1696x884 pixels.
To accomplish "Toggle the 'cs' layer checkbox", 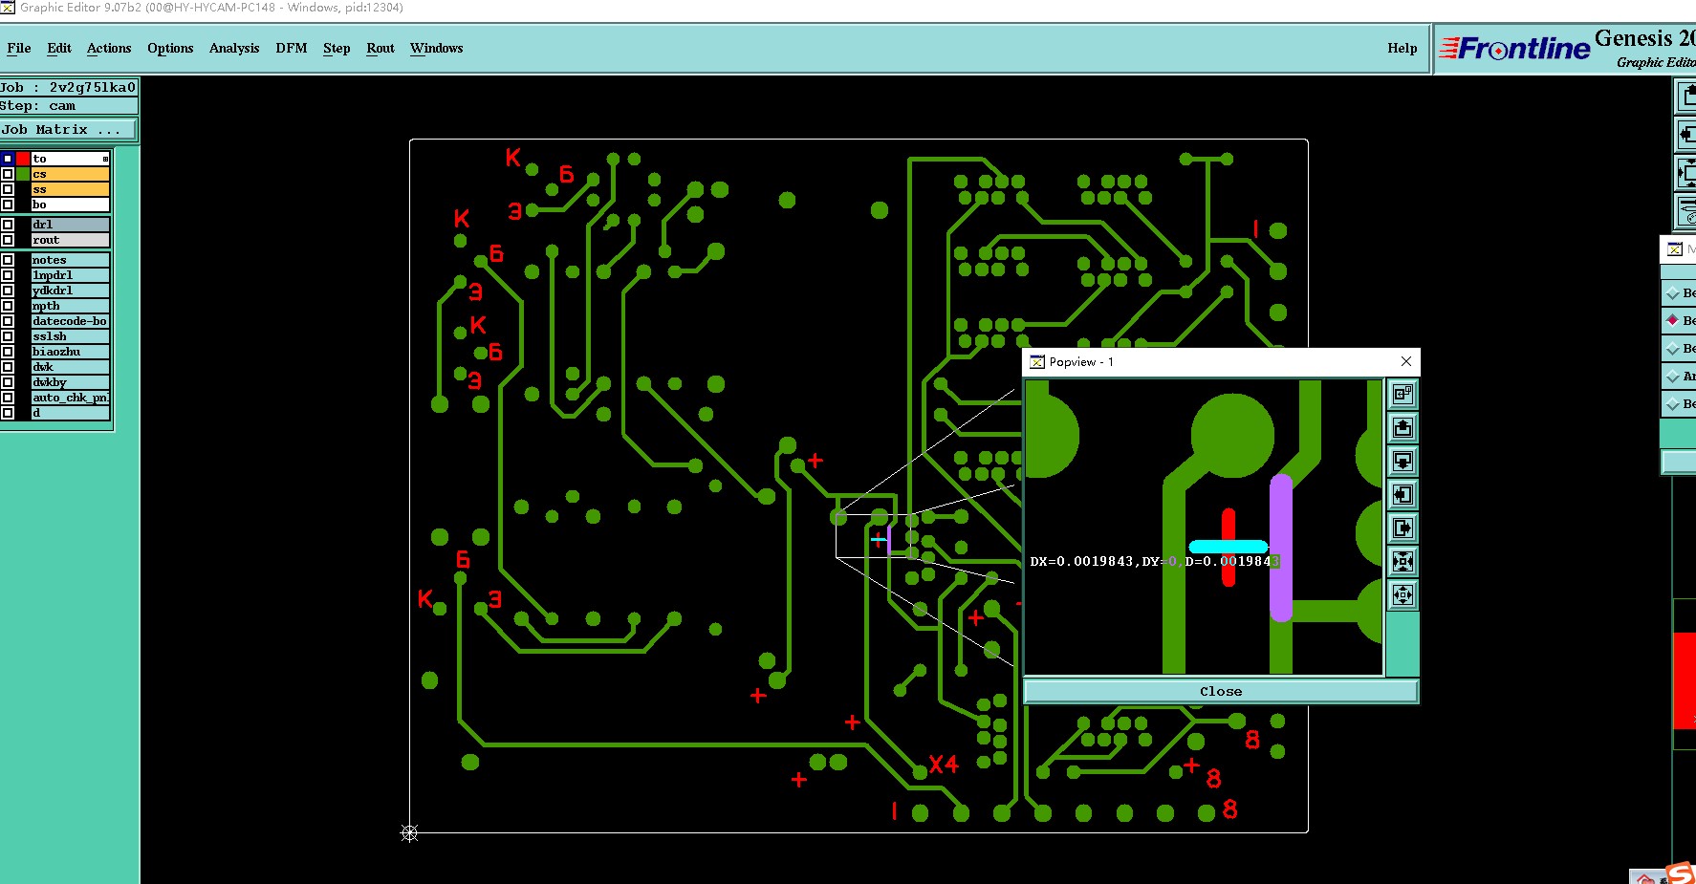I will click(x=8, y=174).
